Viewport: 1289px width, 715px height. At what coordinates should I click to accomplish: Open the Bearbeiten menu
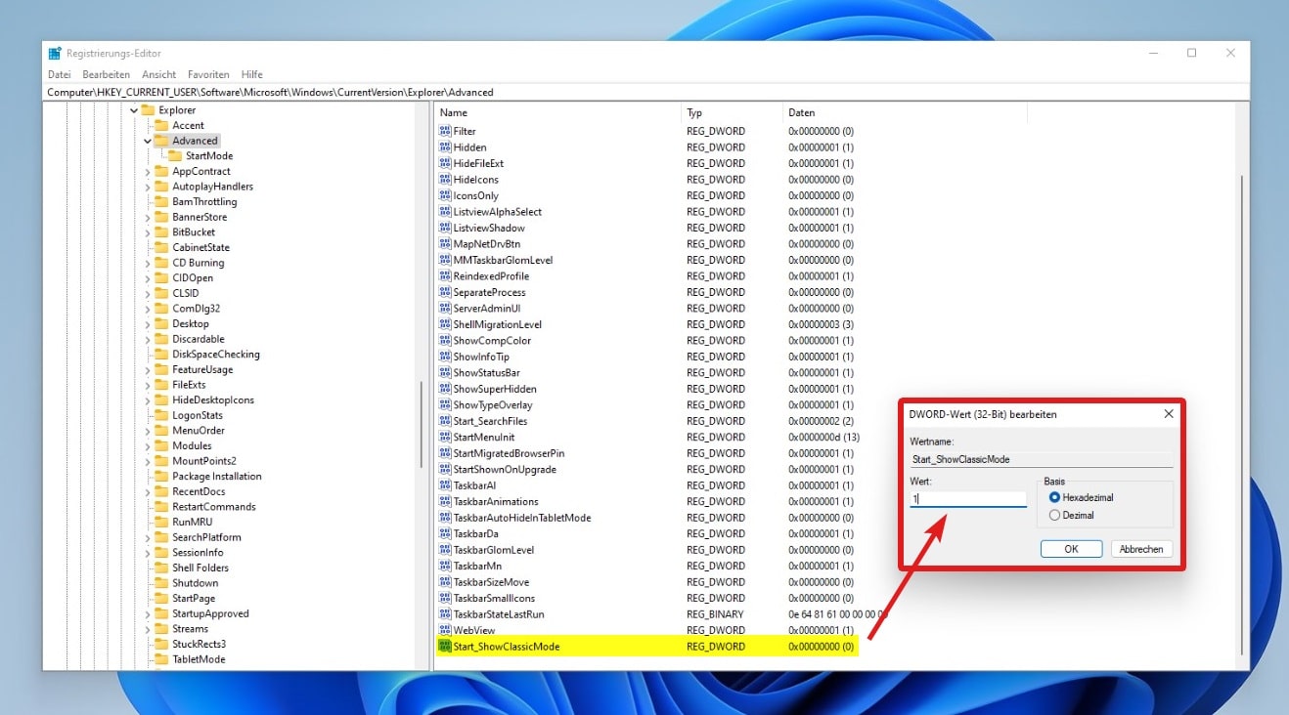106,74
